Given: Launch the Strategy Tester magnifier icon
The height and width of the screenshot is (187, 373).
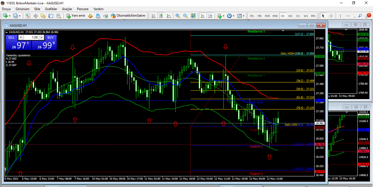Looking at the screenshot, I should click(x=58, y=16).
